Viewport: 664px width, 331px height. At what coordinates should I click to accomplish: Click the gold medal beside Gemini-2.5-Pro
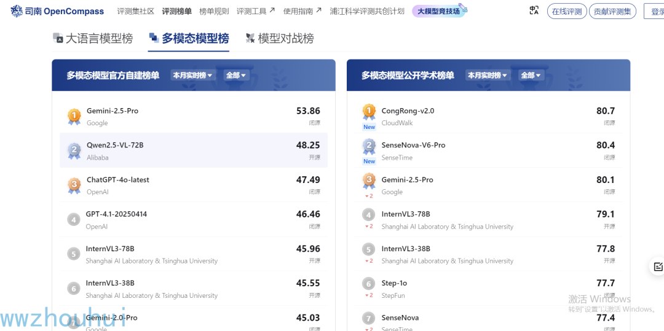coord(74,115)
